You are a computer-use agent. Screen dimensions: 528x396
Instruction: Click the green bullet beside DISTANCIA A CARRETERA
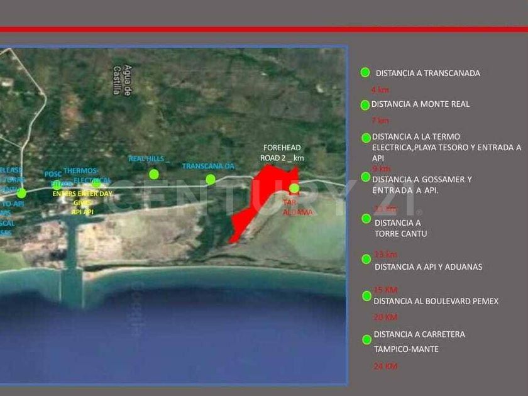(x=366, y=340)
